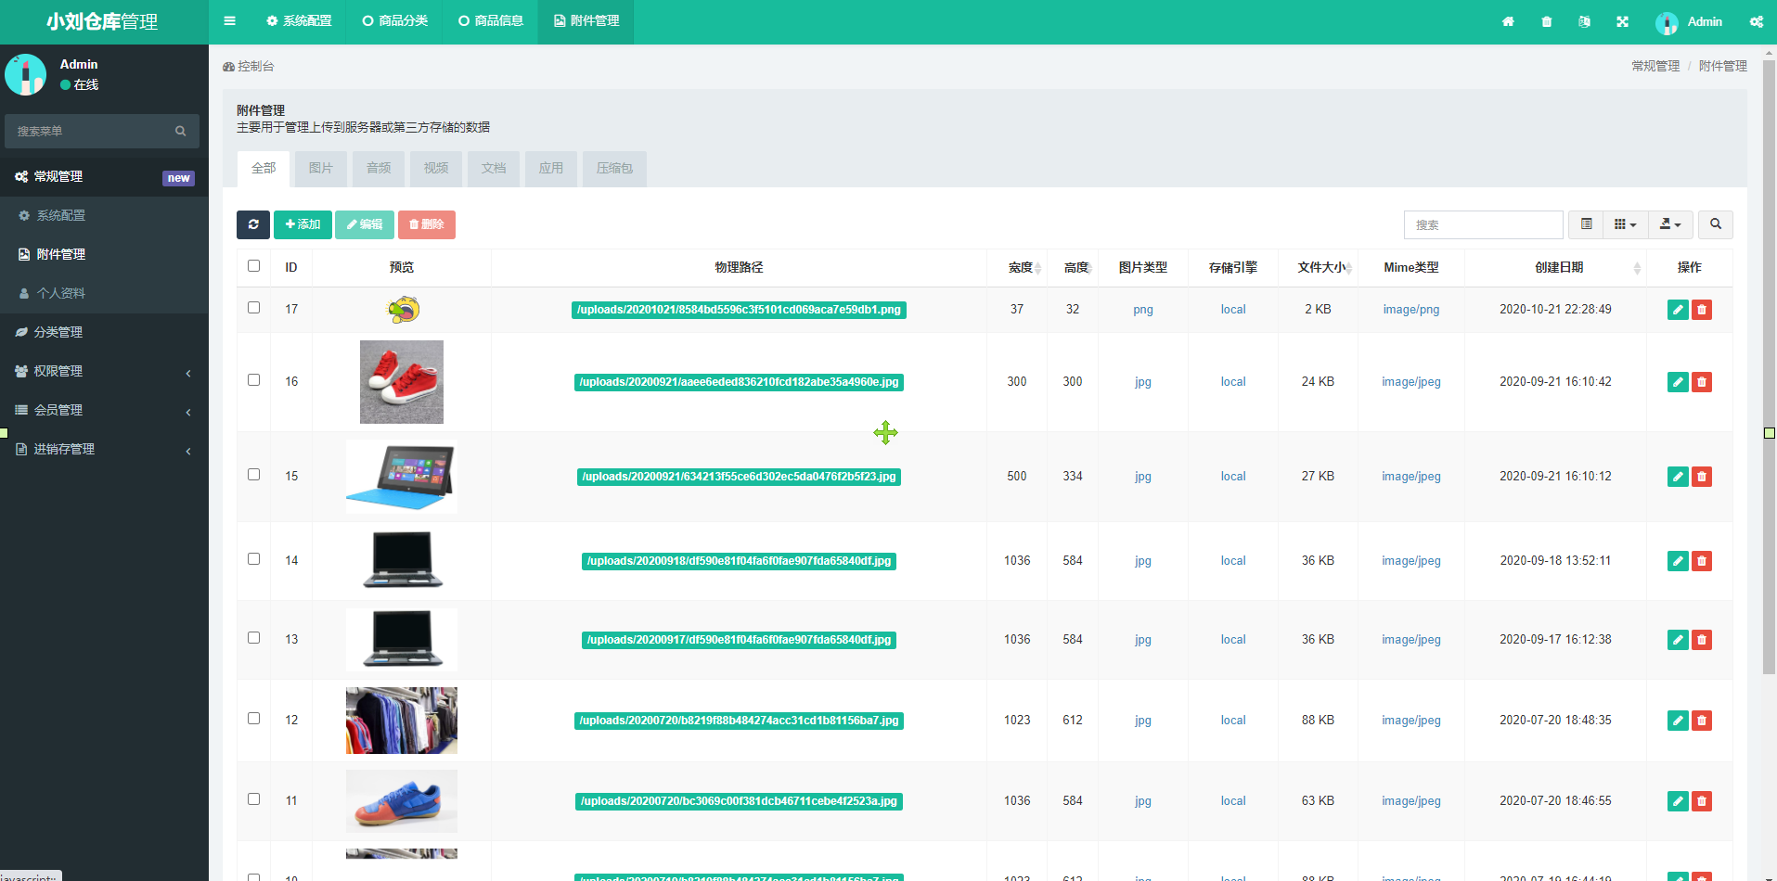Edit row ID 13 with green pencil icon

[1678, 640]
